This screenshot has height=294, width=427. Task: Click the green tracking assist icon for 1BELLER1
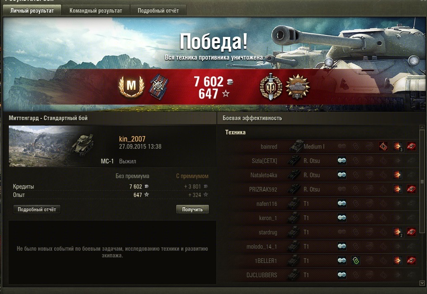(356, 261)
